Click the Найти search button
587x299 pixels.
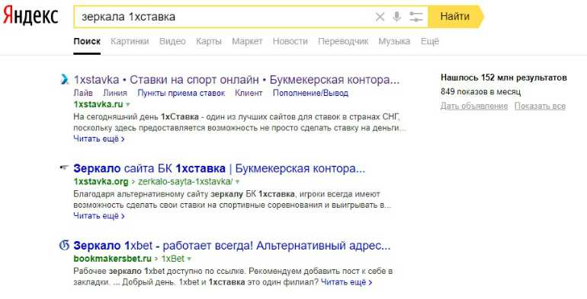tap(455, 17)
